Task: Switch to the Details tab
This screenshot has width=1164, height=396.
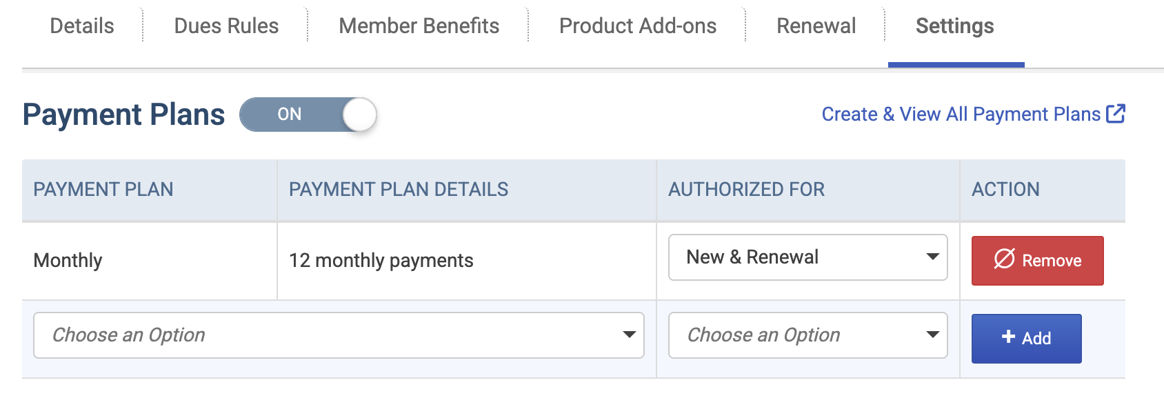Action: point(82,26)
